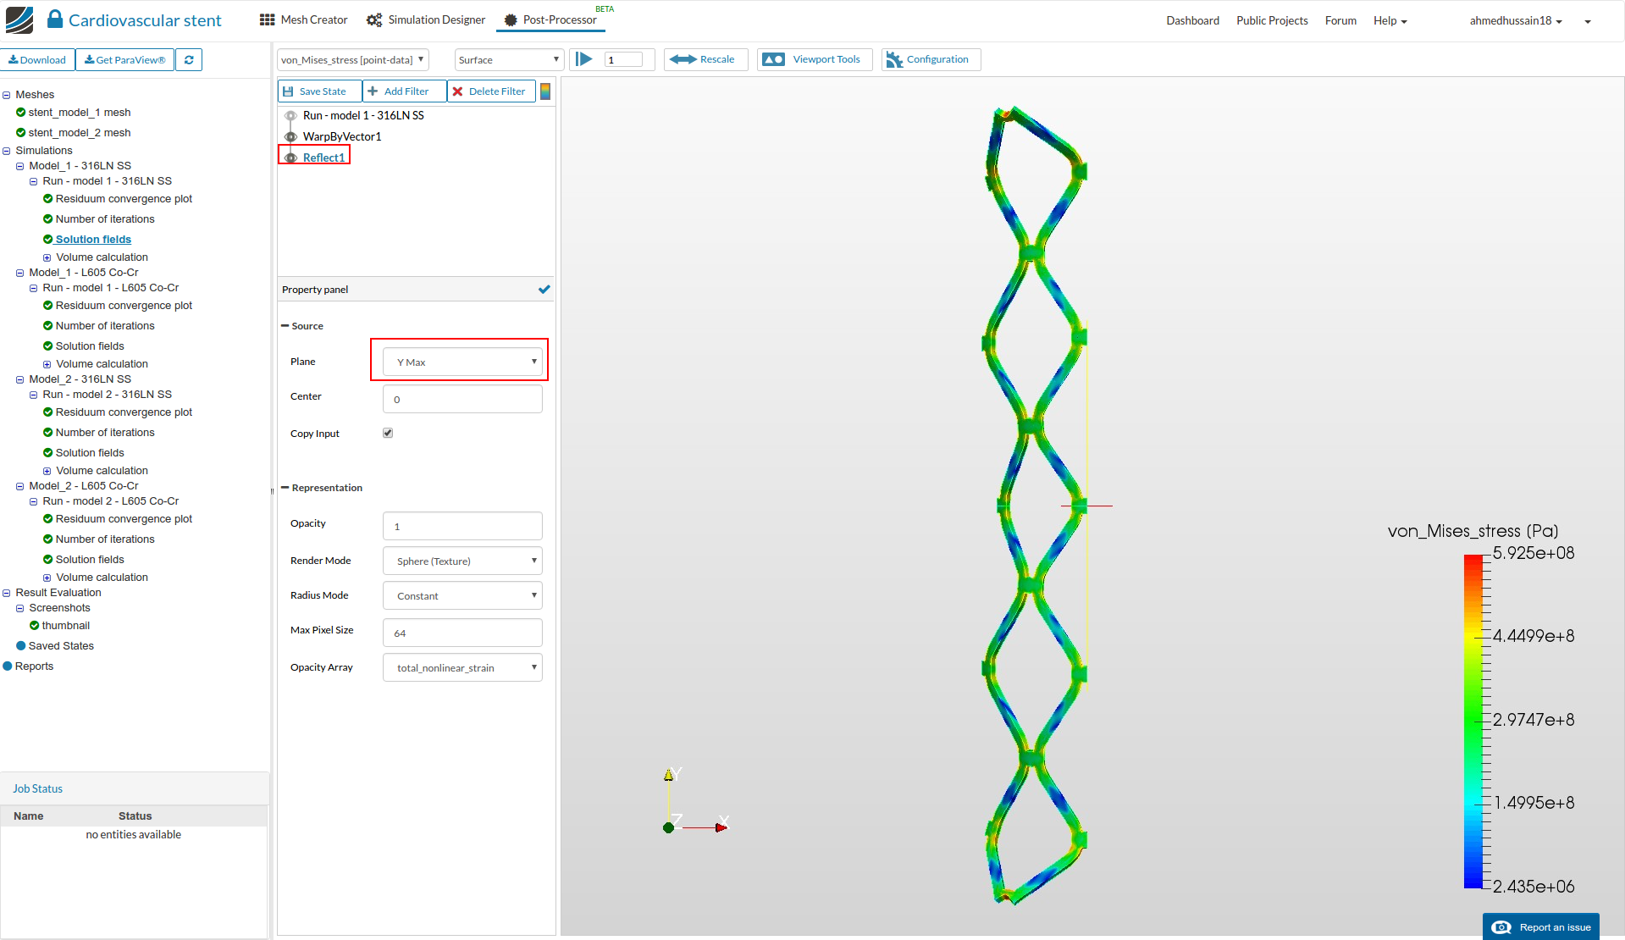Collapse the Representation section
The height and width of the screenshot is (940, 1625).
click(x=285, y=488)
